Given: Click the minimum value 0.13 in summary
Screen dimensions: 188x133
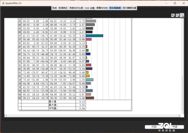Looking at the screenshot, I should (x=82, y=101).
